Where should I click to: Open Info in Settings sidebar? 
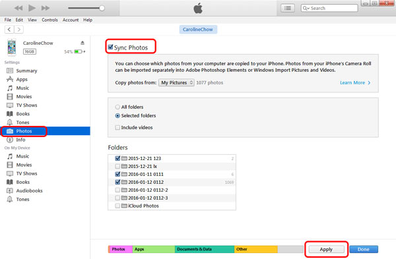pyautogui.click(x=20, y=140)
